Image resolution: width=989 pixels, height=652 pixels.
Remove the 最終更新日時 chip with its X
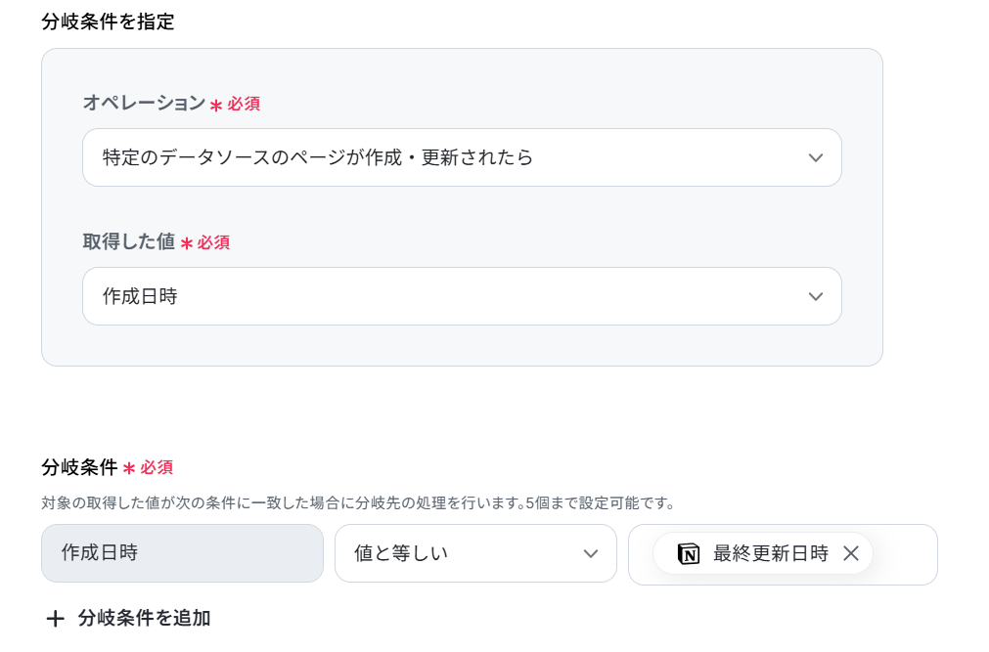[x=851, y=553]
